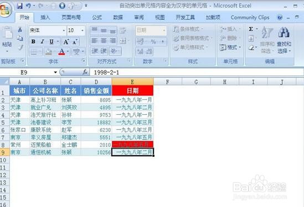
Task: Open Sort and Filter (排序和筛选)
Action: coord(267,40)
